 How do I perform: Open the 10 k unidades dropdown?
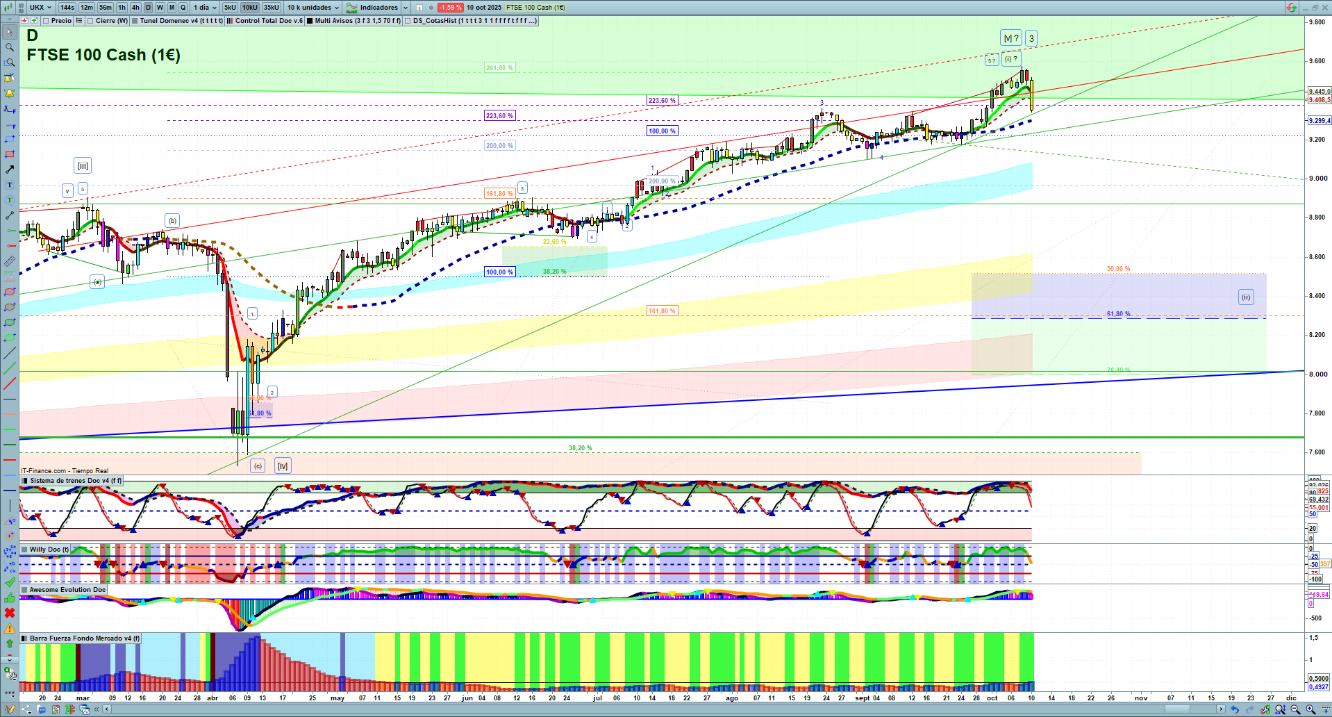(313, 8)
